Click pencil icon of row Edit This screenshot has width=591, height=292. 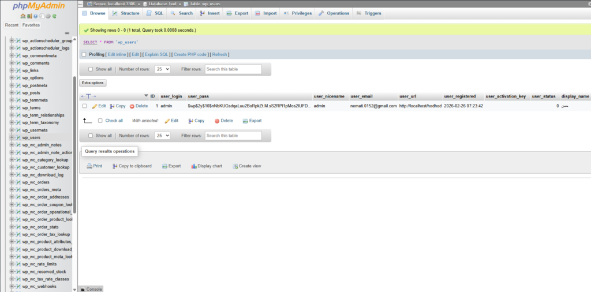coord(95,106)
